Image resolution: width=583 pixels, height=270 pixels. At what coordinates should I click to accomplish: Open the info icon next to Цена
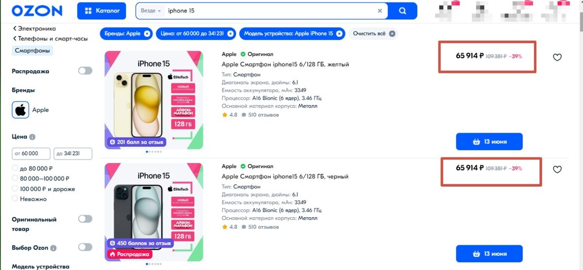tap(32, 137)
